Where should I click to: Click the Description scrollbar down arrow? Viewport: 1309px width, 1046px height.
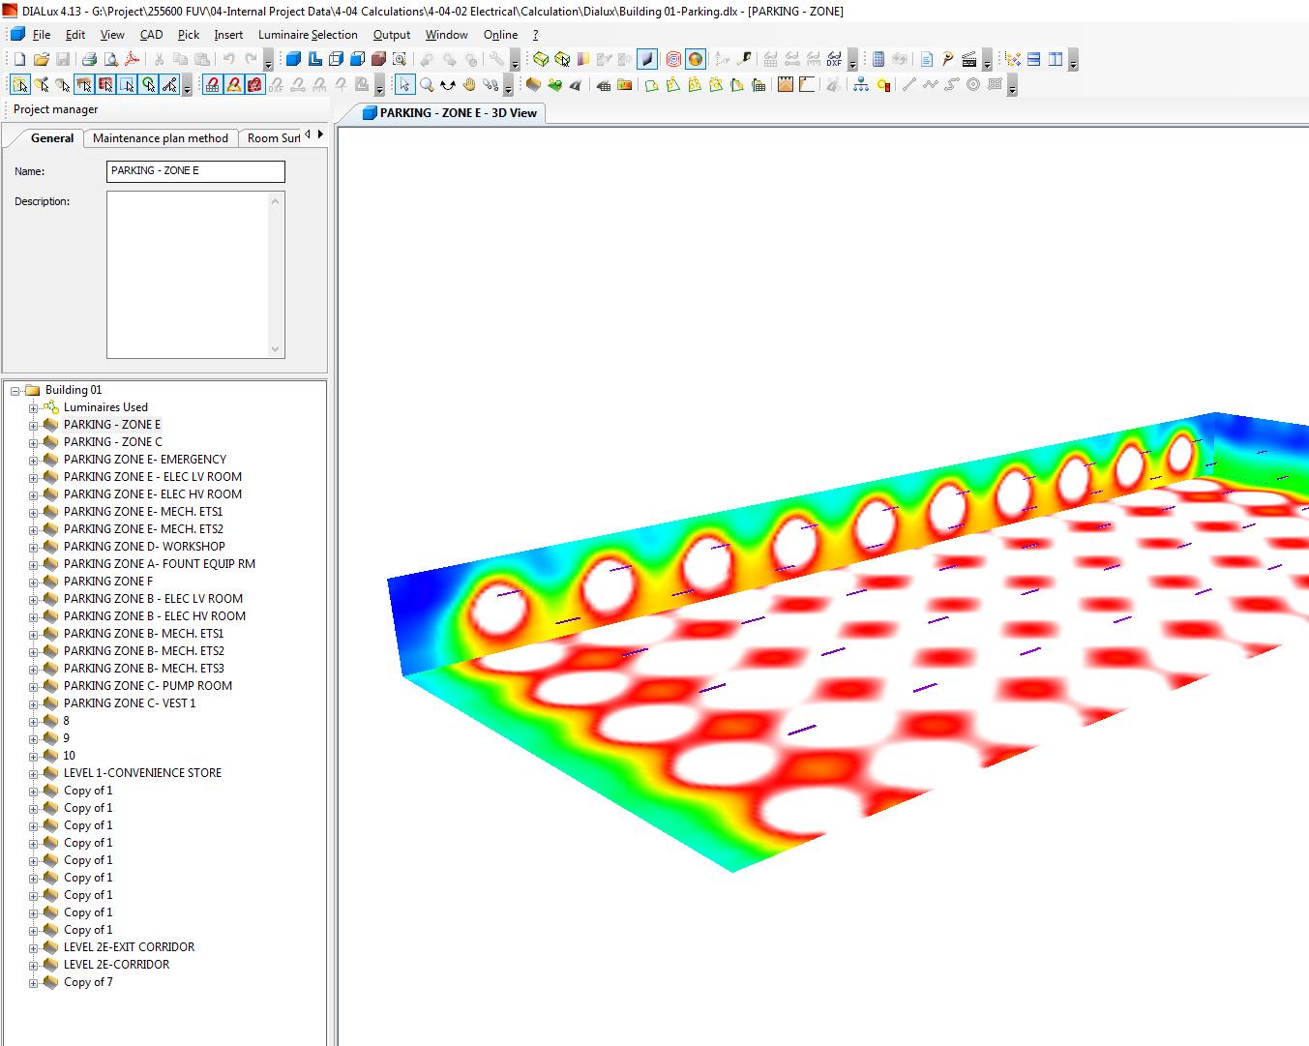pyautogui.click(x=276, y=349)
